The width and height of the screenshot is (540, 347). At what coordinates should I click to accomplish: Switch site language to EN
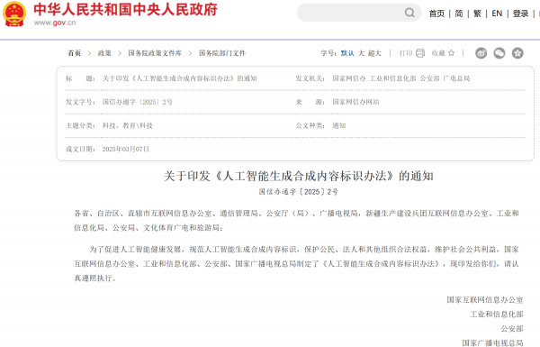(497, 14)
